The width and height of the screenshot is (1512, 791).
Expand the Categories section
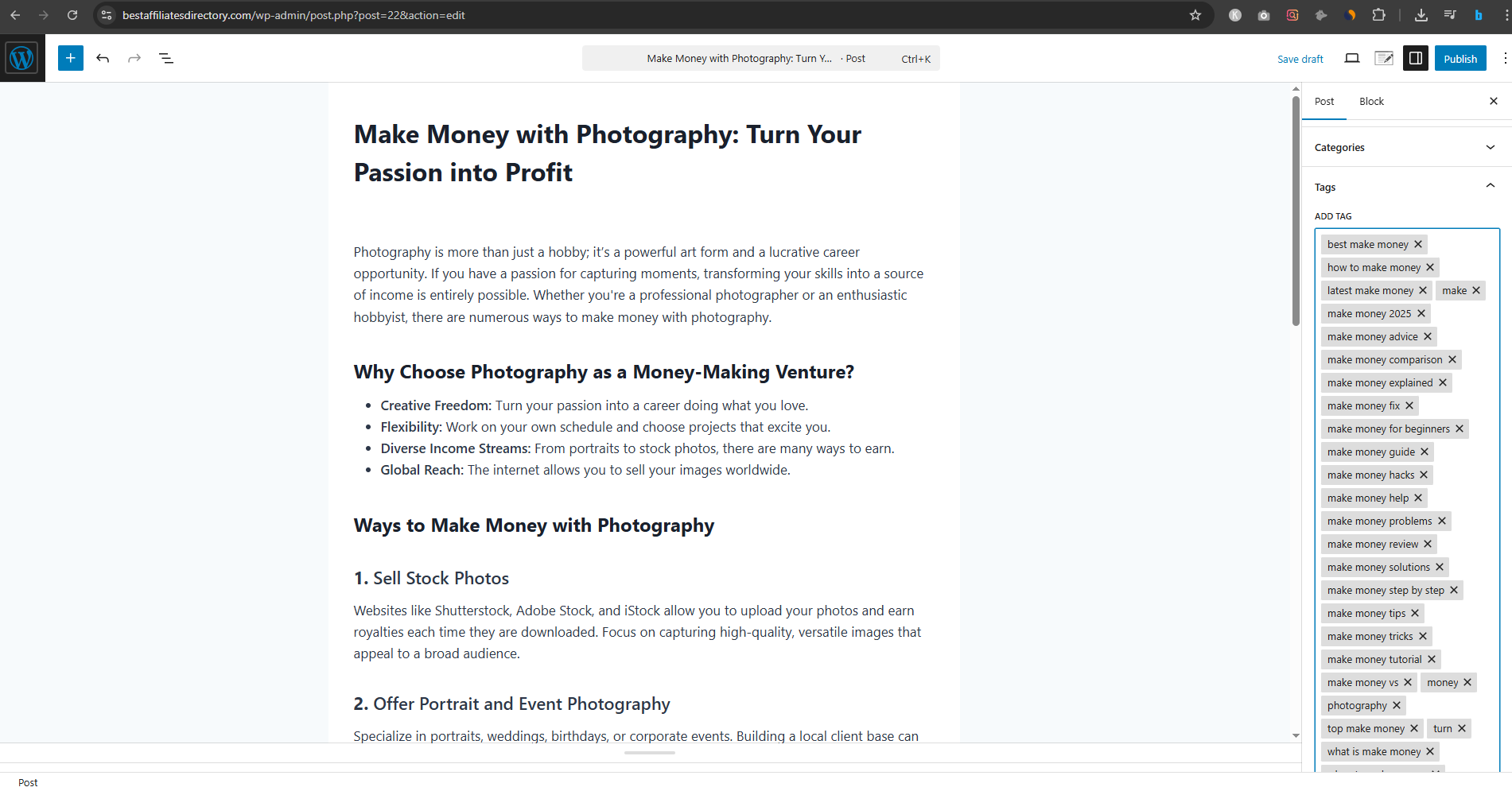(x=1491, y=147)
